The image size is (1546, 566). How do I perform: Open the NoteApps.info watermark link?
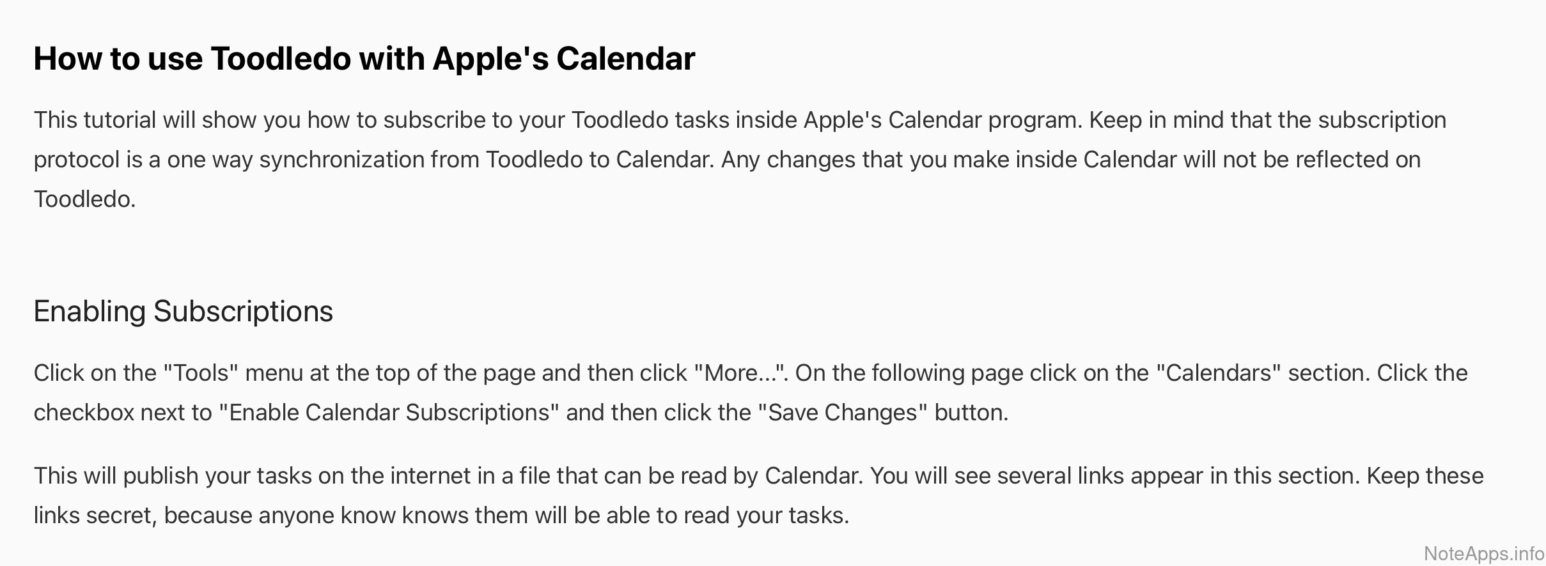click(x=1483, y=553)
